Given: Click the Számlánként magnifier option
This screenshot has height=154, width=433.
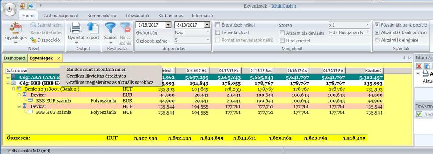Looking at the screenshot, I should 47,25.
